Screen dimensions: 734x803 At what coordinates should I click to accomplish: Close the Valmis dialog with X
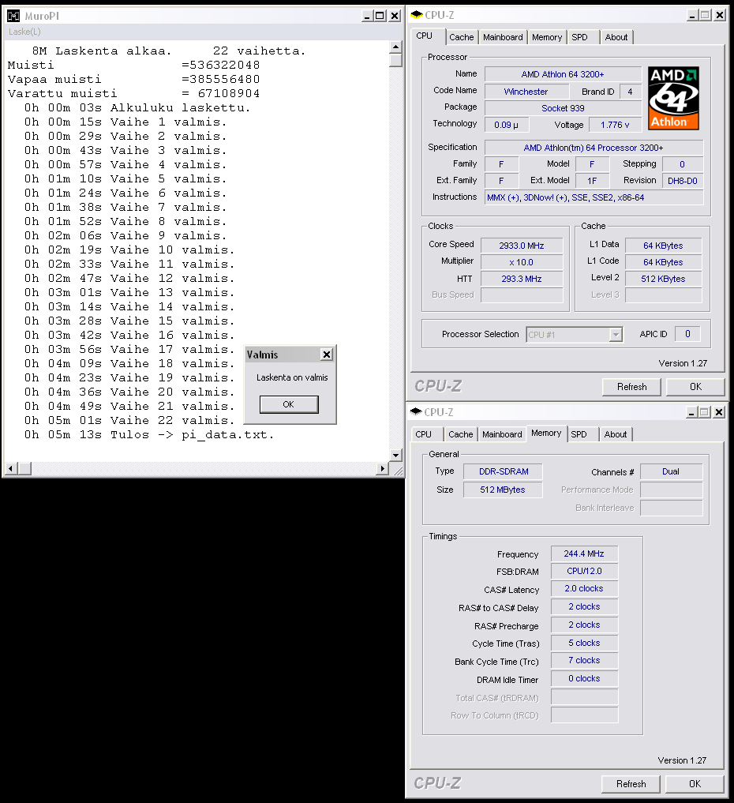(327, 355)
